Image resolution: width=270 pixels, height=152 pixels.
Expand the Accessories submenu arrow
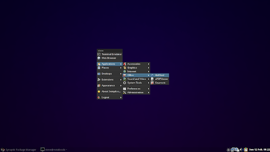coord(148,64)
